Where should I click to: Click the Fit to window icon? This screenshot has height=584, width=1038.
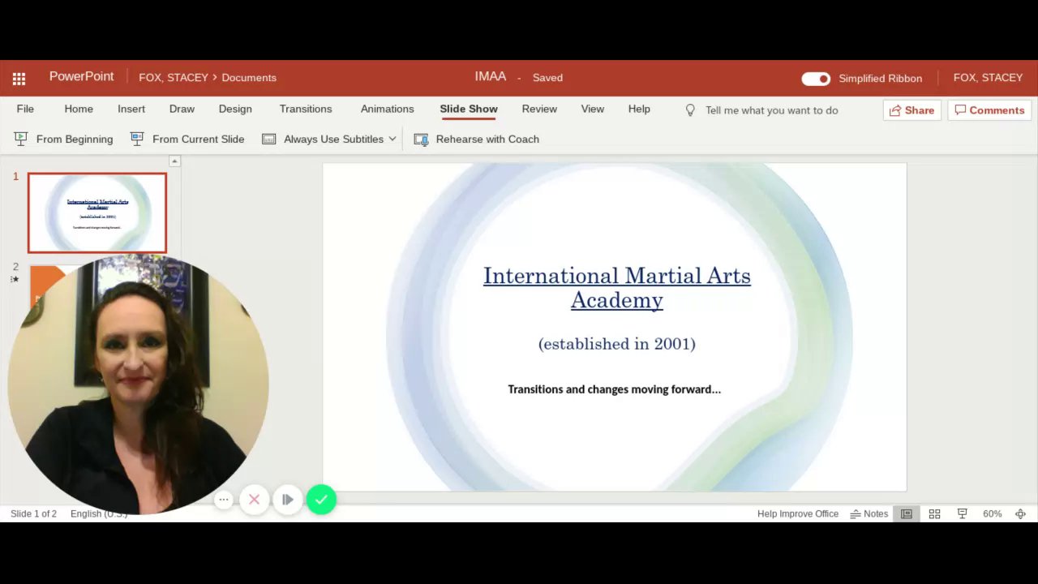(x=1021, y=513)
